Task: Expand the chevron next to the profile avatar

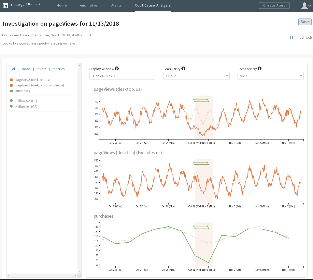Action: 309,5
